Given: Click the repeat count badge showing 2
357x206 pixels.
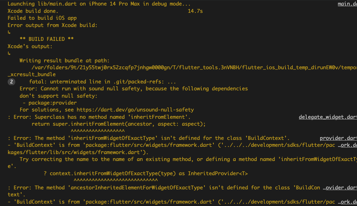Looking at the screenshot, I should pyautogui.click(x=11, y=82).
